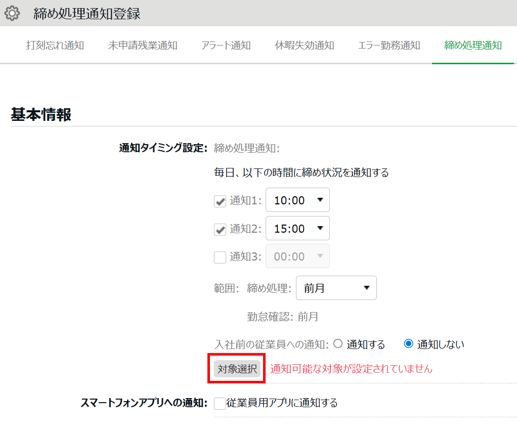Click the disabled 通知3 00:00 dropdown
The height and width of the screenshot is (434, 517).
(297, 256)
